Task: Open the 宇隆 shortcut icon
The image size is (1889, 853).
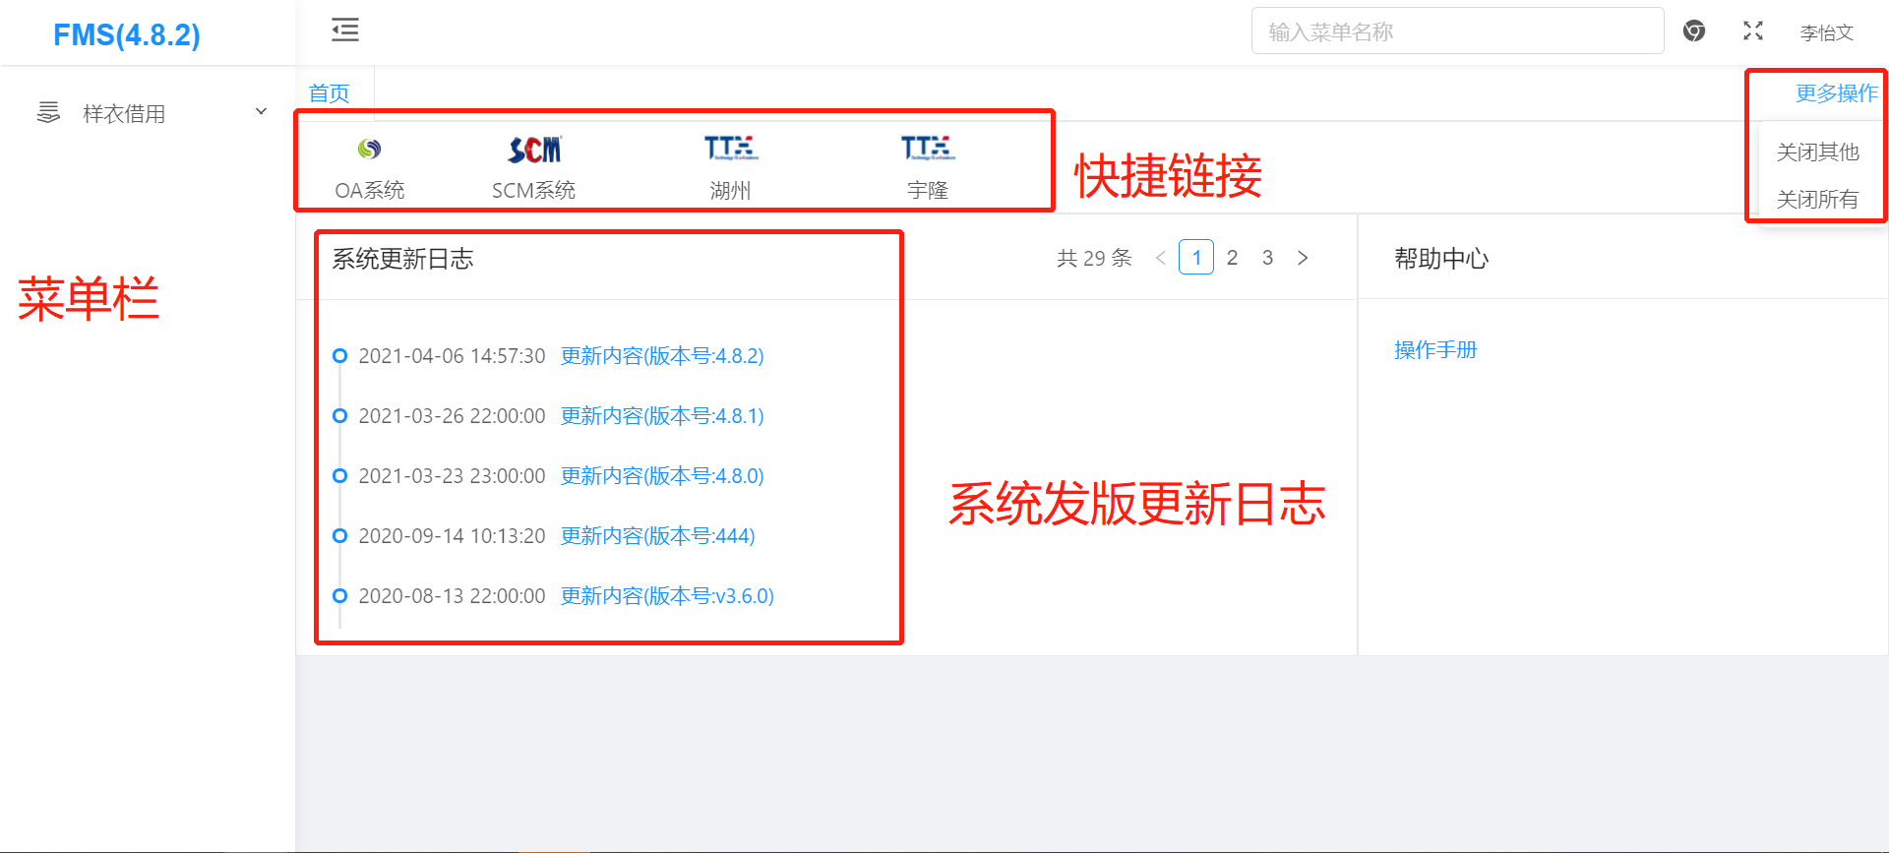Action: click(x=927, y=149)
